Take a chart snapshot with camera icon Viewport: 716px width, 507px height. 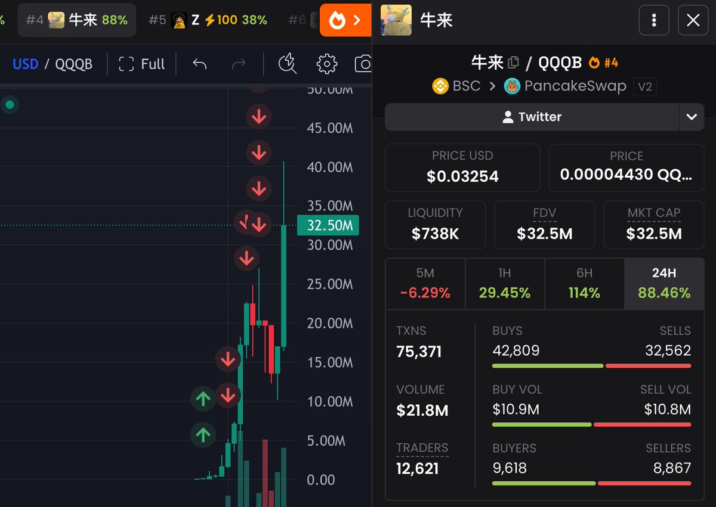(x=363, y=64)
